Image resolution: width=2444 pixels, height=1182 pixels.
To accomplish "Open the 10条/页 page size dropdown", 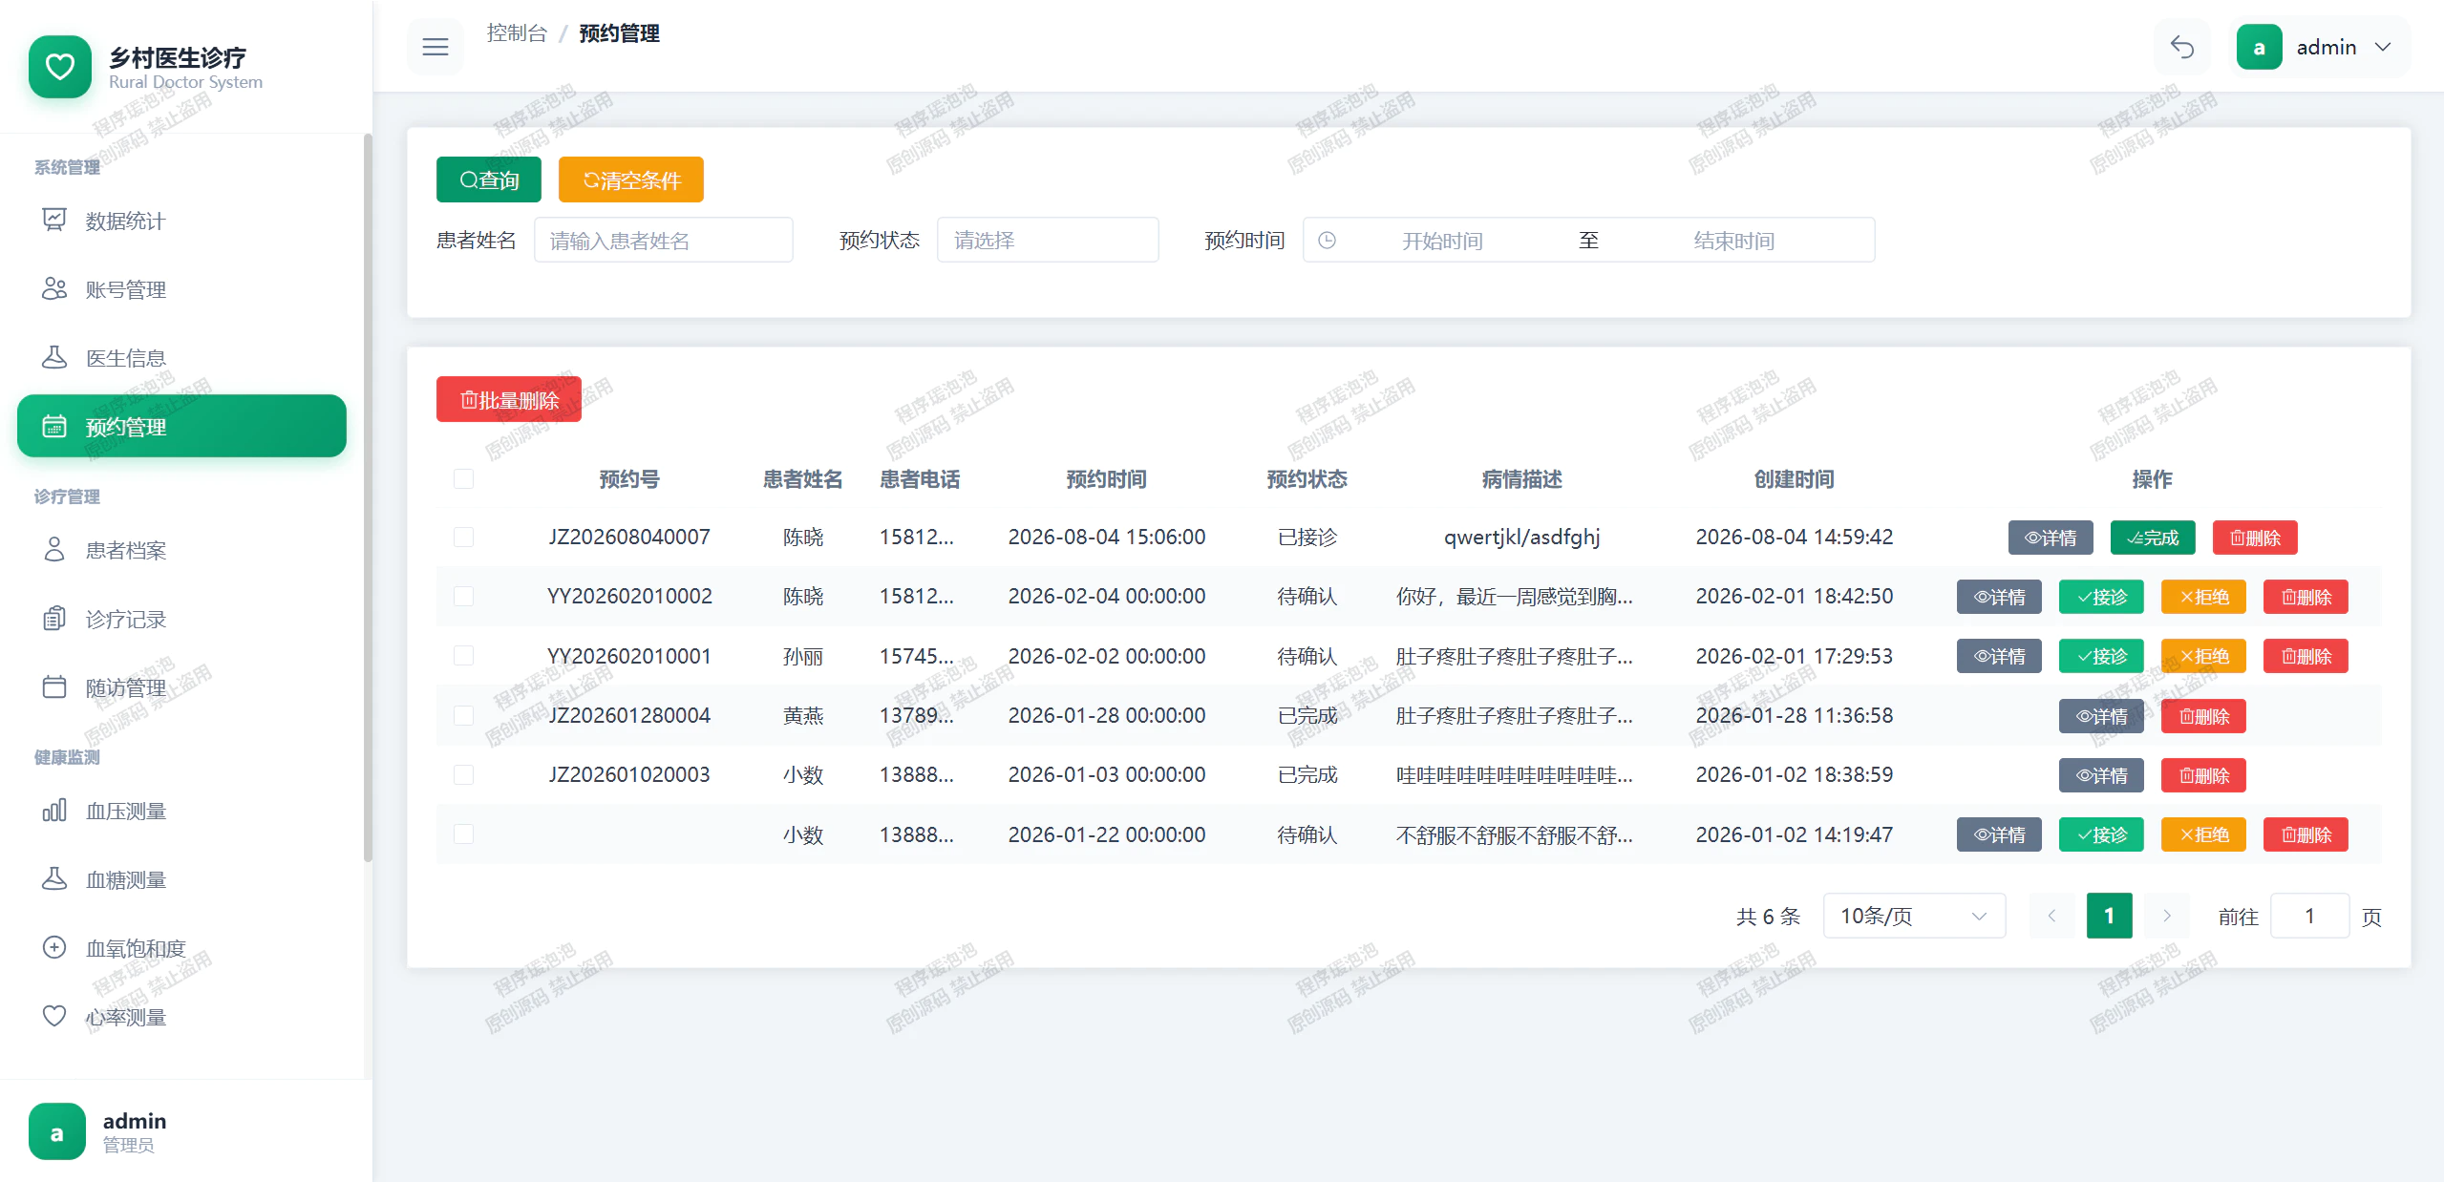I will [x=1914, y=916].
